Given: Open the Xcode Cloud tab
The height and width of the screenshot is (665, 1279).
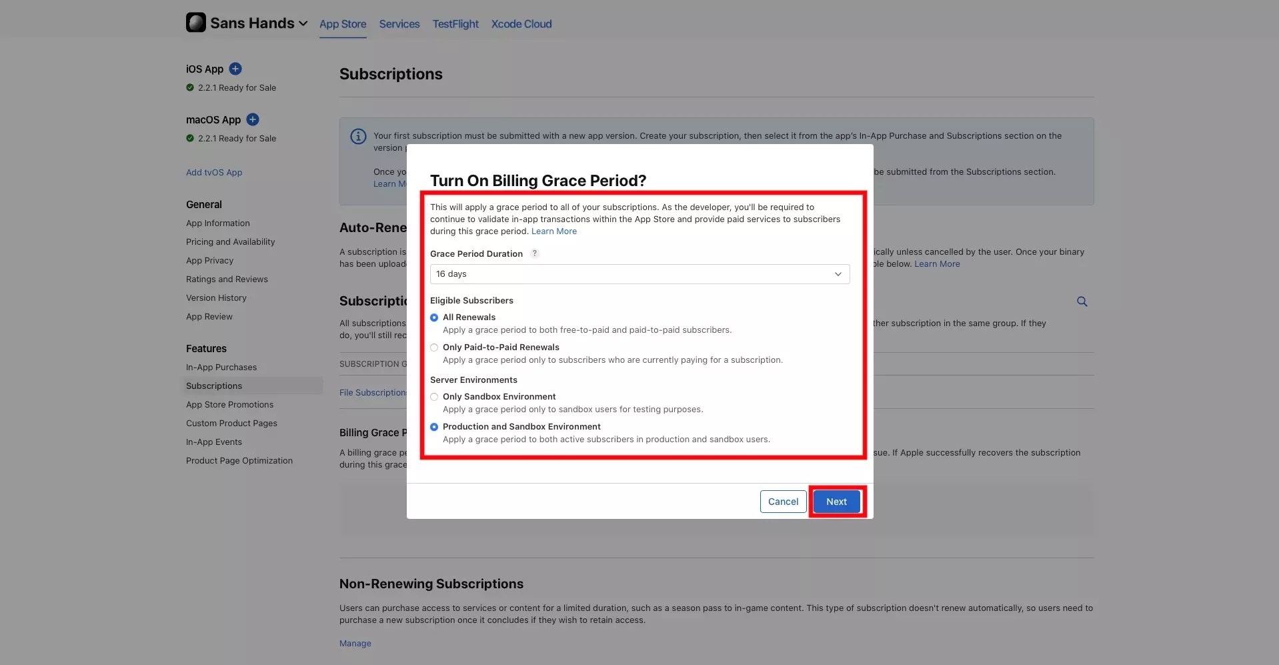Looking at the screenshot, I should pyautogui.click(x=521, y=24).
